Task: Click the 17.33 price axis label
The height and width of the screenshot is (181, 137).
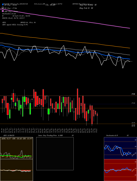Action: click(133, 103)
